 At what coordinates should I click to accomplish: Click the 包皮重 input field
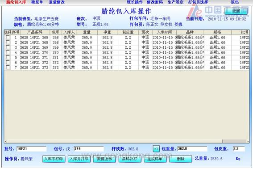[239, 148]
